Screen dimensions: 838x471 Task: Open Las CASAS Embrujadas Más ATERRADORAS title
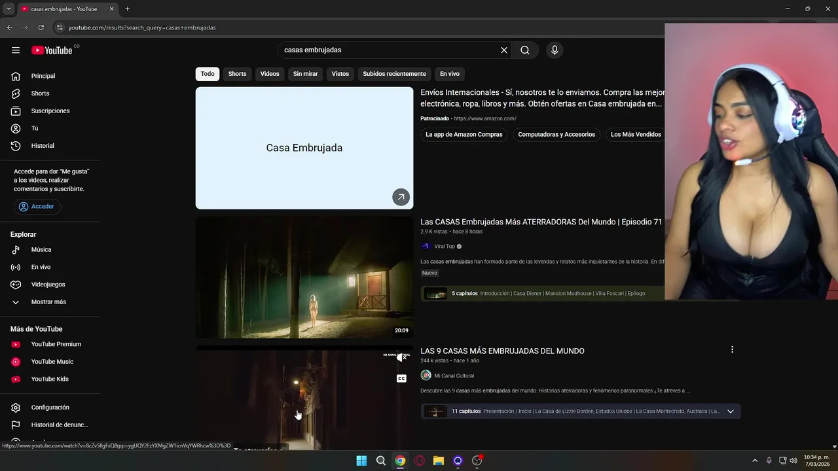[541, 222]
